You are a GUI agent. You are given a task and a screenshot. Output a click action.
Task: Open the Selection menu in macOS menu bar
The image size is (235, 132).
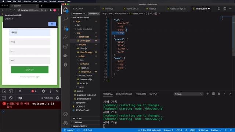(27, 1)
